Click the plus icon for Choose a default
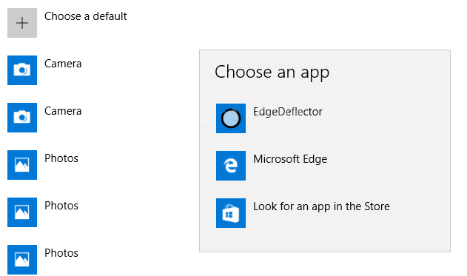The width and height of the screenshot is (467, 276). [x=22, y=23]
